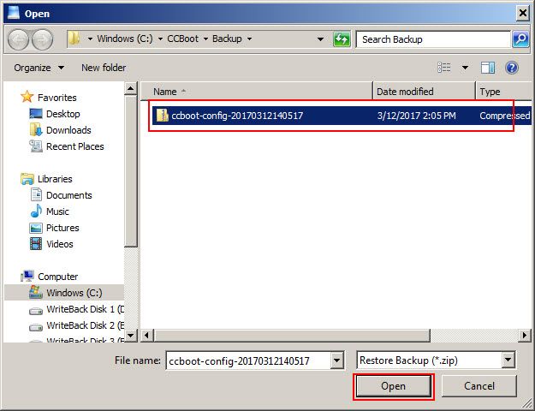535x411 pixels.
Task: Open the address bar history dropdown
Action: coord(320,39)
